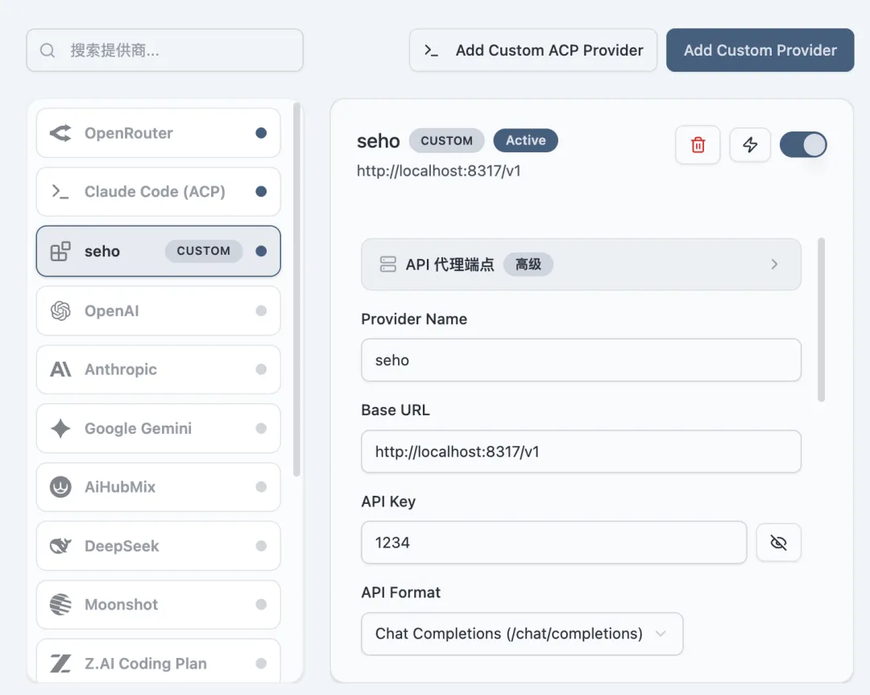Click the red trash delete icon
This screenshot has height=695, width=870.
(698, 145)
